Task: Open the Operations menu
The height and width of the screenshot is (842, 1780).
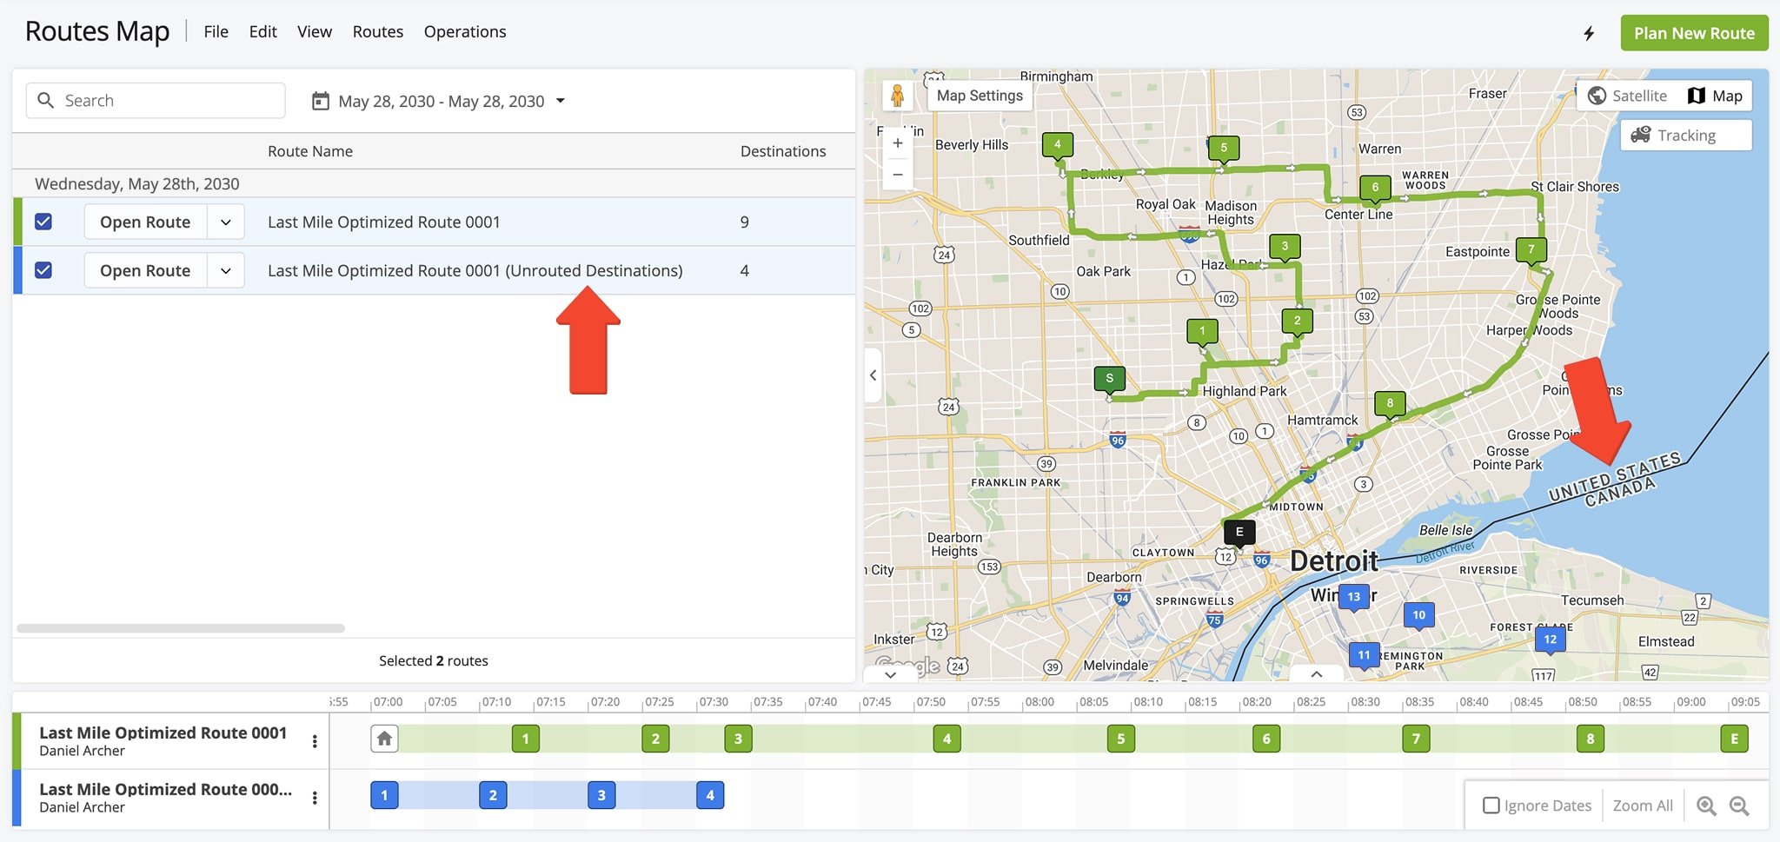Action: tap(465, 32)
